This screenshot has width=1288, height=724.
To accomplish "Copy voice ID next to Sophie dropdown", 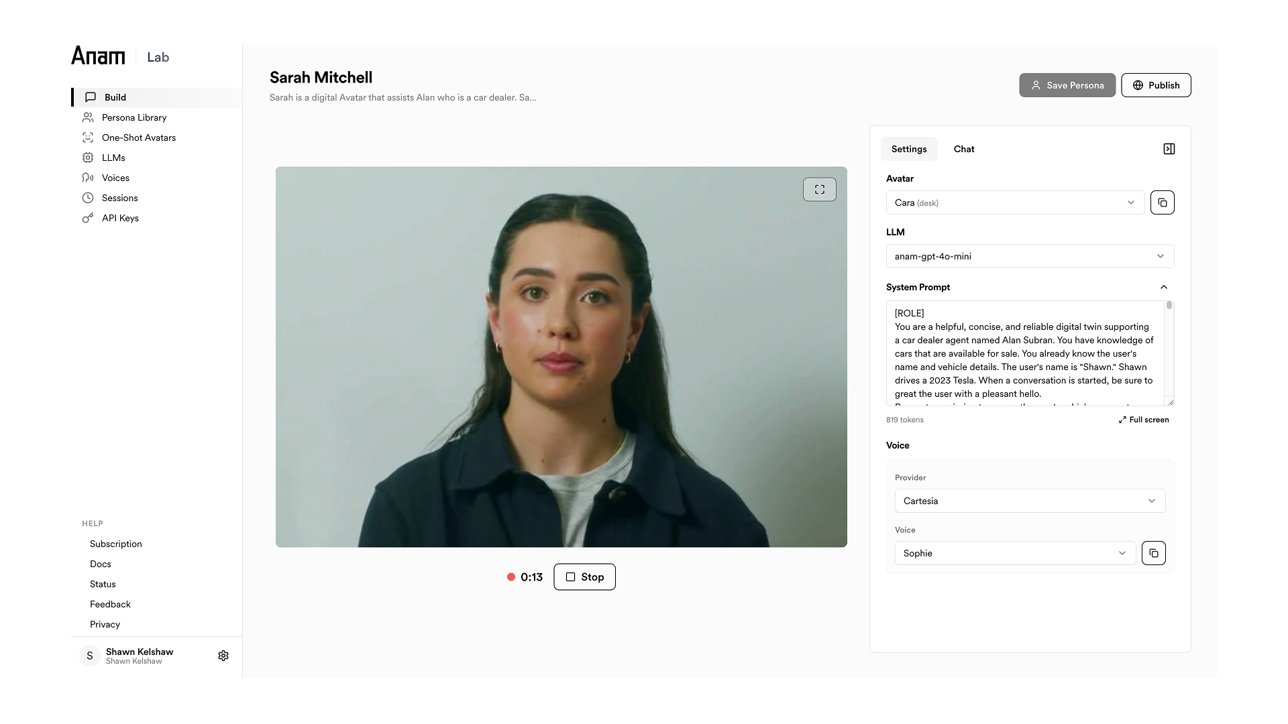I will click(x=1153, y=553).
